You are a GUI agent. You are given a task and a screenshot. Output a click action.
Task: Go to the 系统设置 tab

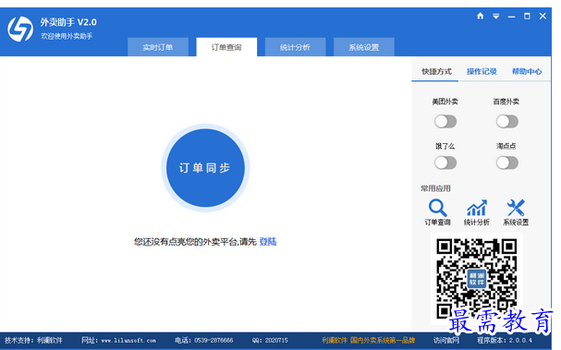pos(364,47)
